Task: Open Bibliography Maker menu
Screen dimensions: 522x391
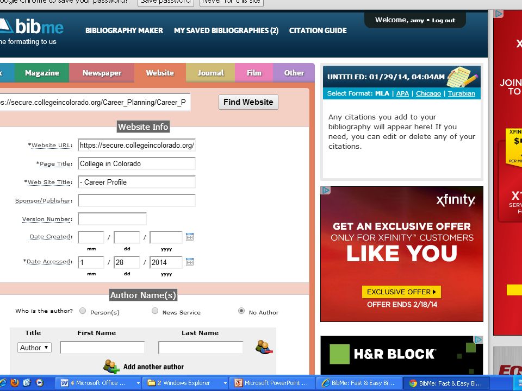Action: pyautogui.click(x=124, y=30)
